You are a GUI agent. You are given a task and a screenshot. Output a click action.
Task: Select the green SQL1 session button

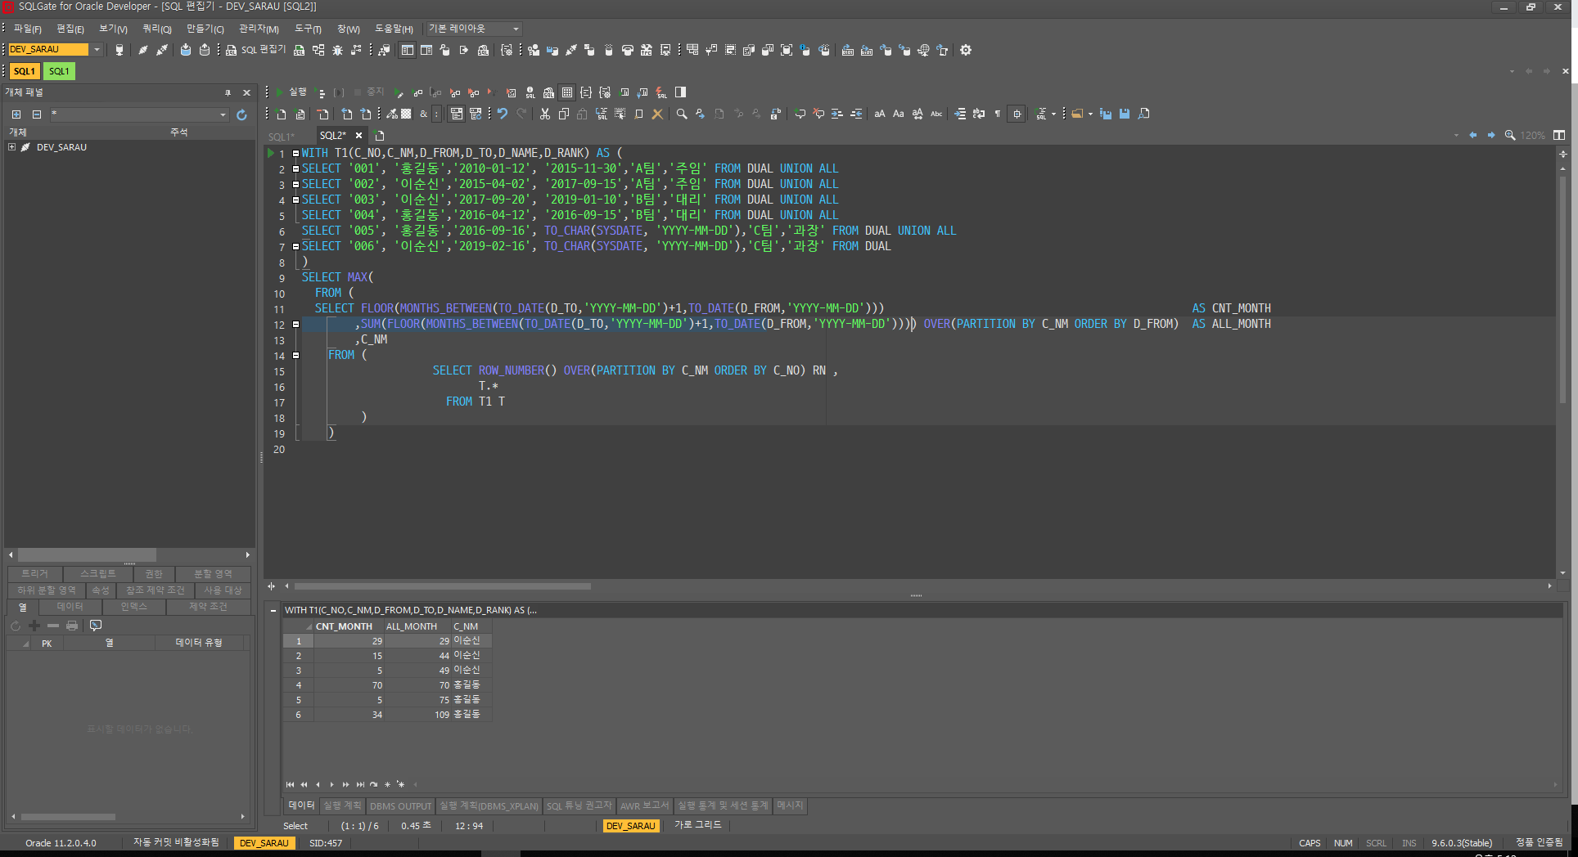(59, 71)
